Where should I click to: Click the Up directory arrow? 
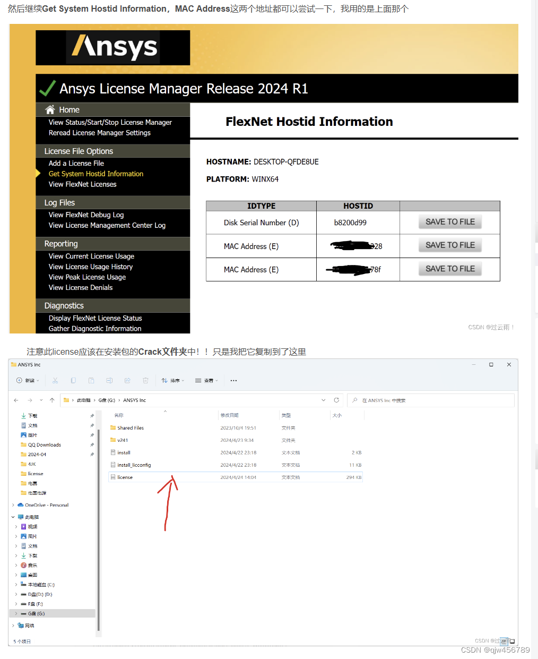click(52, 400)
